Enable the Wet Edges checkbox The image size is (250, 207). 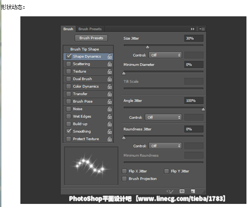click(69, 117)
